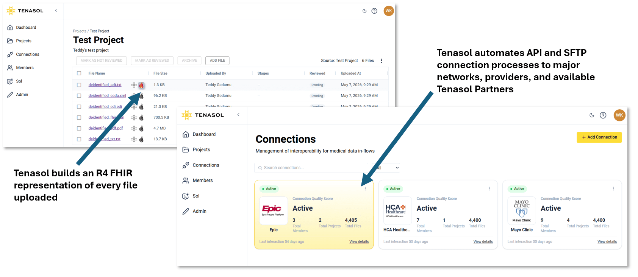Open the All filter dropdown
The width and height of the screenshot is (638, 277).
[386, 168]
